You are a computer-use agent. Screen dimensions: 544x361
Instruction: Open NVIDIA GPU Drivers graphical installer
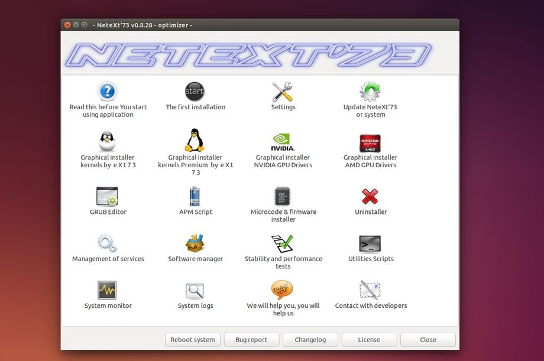click(283, 142)
